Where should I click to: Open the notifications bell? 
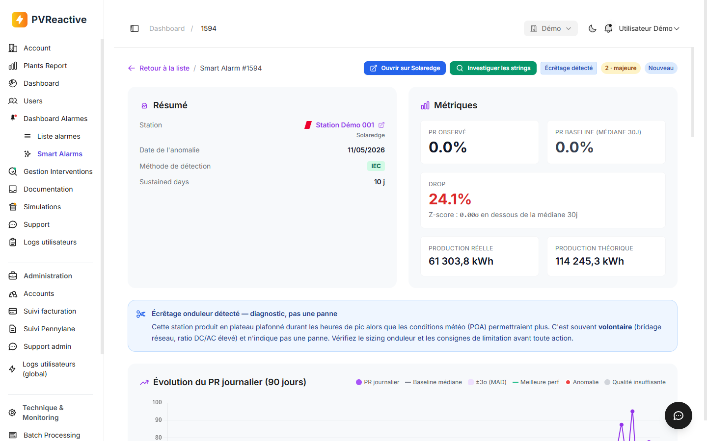608,28
